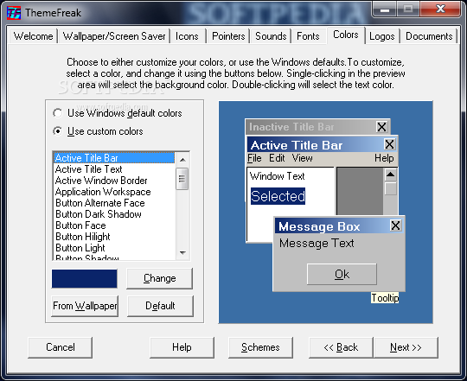Open the Wallpaper/Screen Saver tab

(x=114, y=36)
